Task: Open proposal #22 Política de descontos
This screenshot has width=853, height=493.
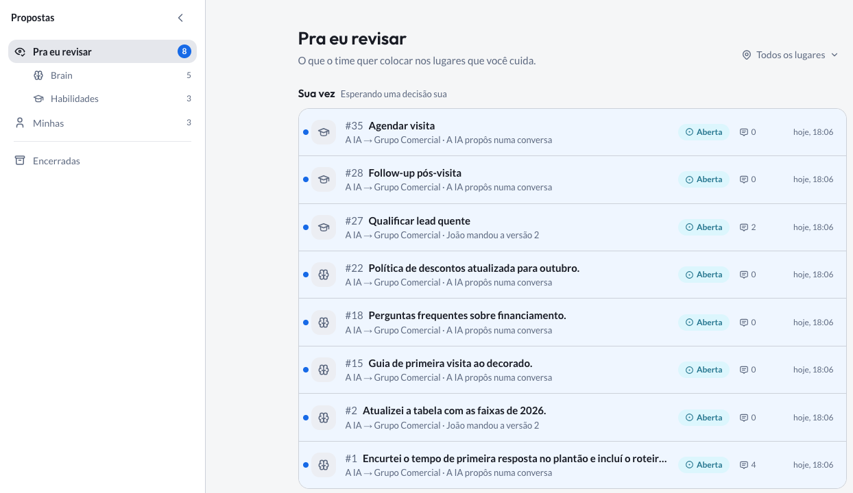Action: [x=573, y=275]
